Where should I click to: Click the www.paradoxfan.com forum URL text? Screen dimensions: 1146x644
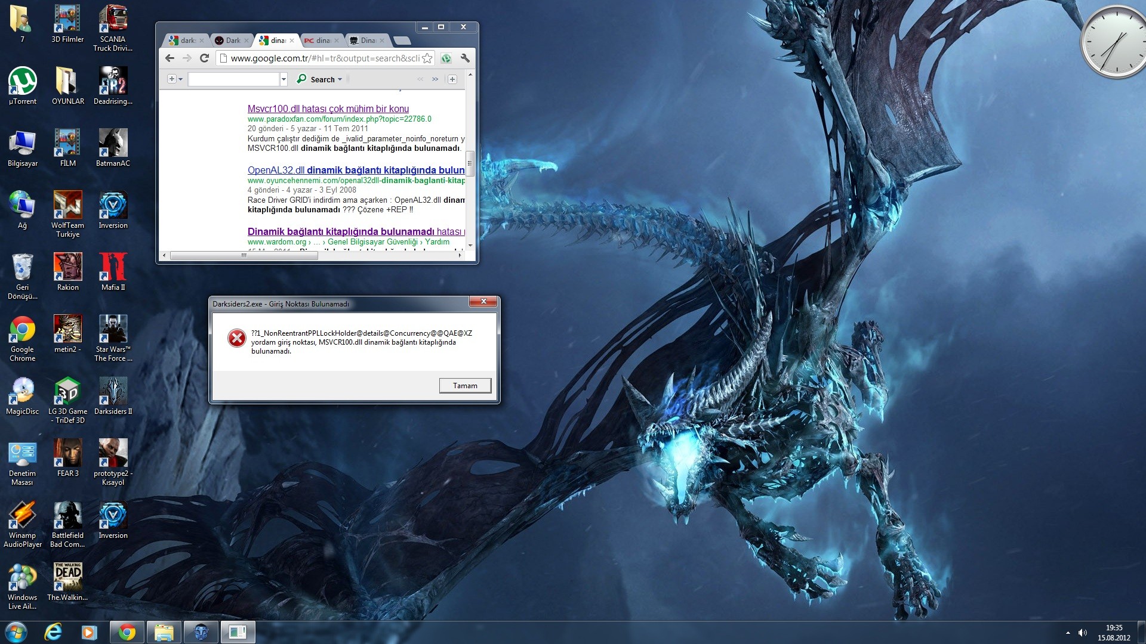coord(339,119)
